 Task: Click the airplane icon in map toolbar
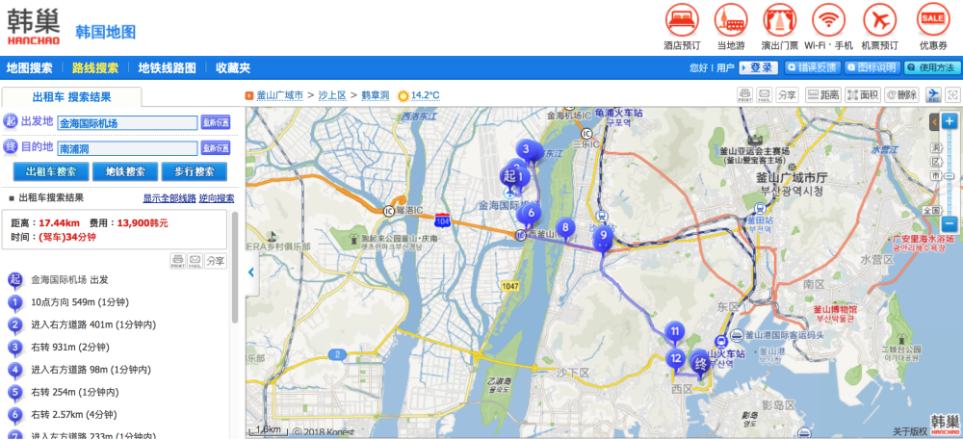[x=933, y=94]
